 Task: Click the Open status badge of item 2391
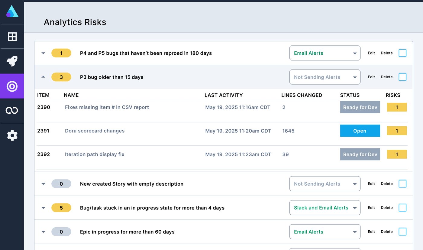360,131
